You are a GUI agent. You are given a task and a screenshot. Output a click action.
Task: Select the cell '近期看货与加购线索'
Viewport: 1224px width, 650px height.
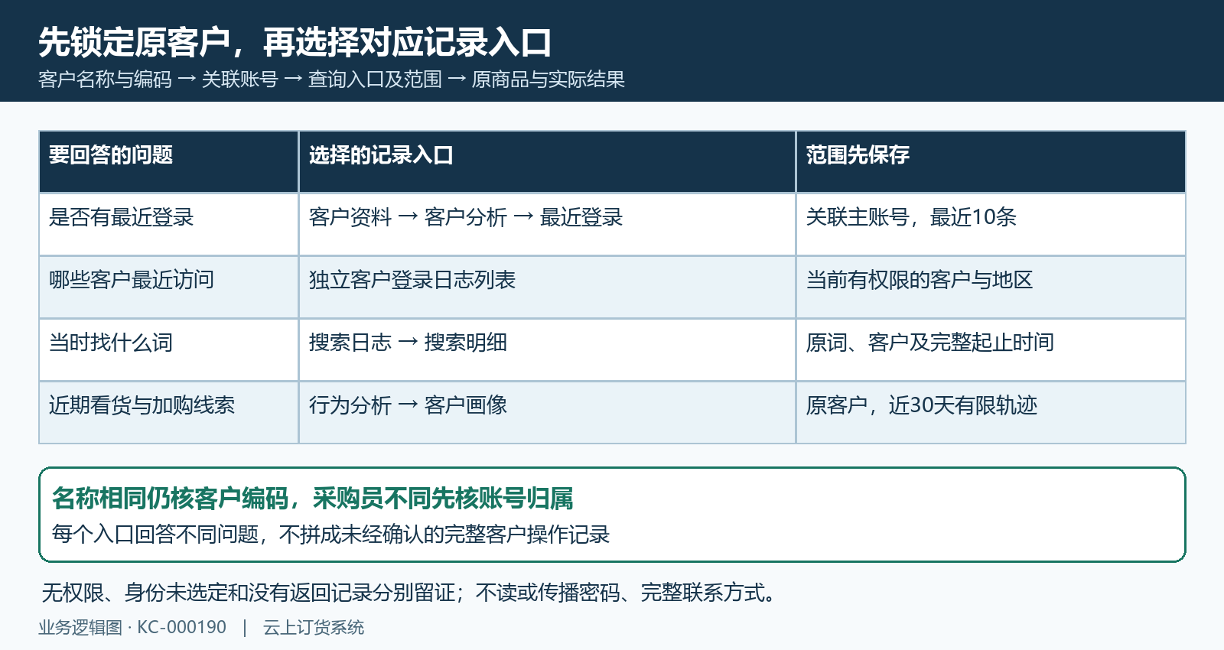(168, 412)
